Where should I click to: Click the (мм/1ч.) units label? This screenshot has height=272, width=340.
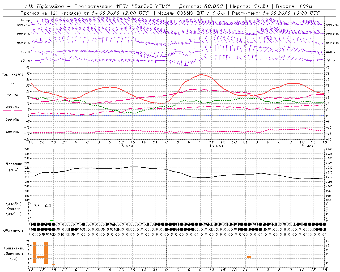click(14, 214)
